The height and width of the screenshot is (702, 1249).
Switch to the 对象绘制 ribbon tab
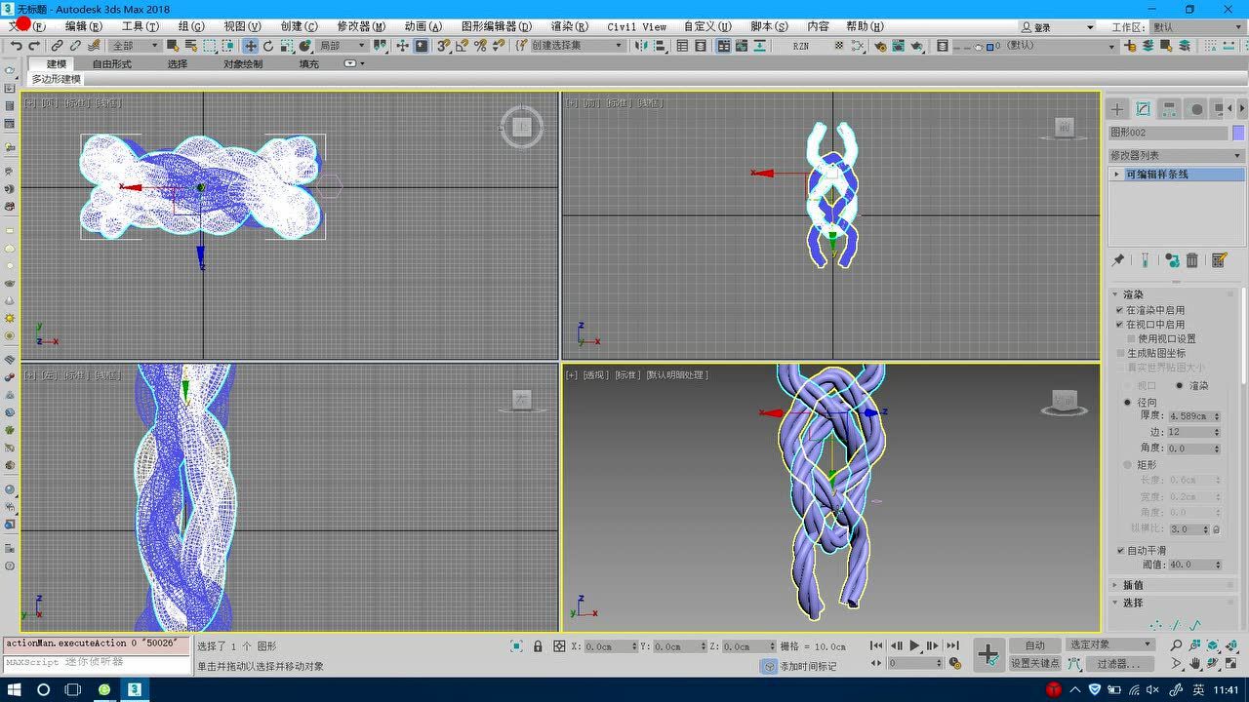coord(243,63)
